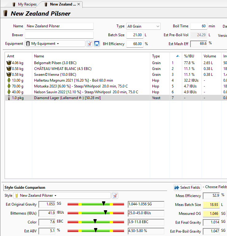The height and width of the screenshot is (236, 227).
Task: Click the Select Fields button
Action: [x=187, y=188]
